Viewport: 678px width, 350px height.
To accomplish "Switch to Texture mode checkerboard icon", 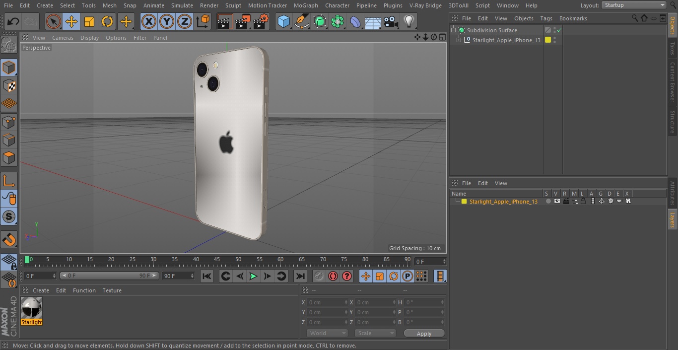I will [x=9, y=85].
